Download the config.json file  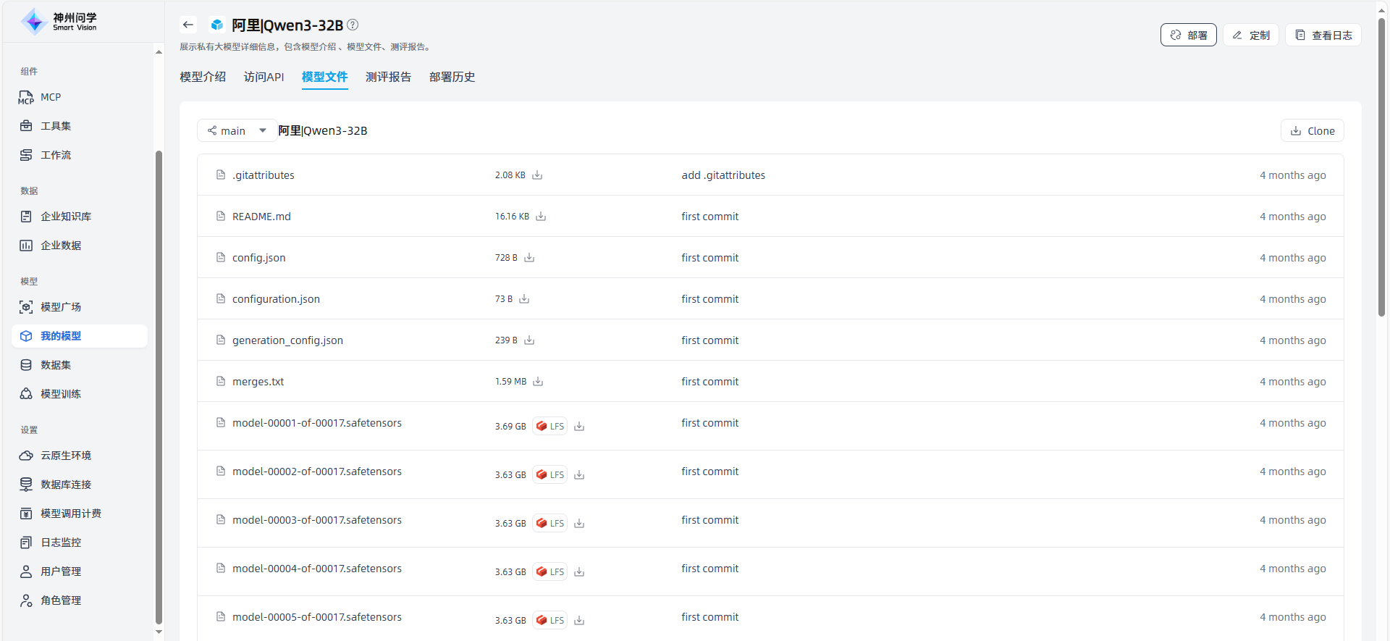[x=529, y=258]
